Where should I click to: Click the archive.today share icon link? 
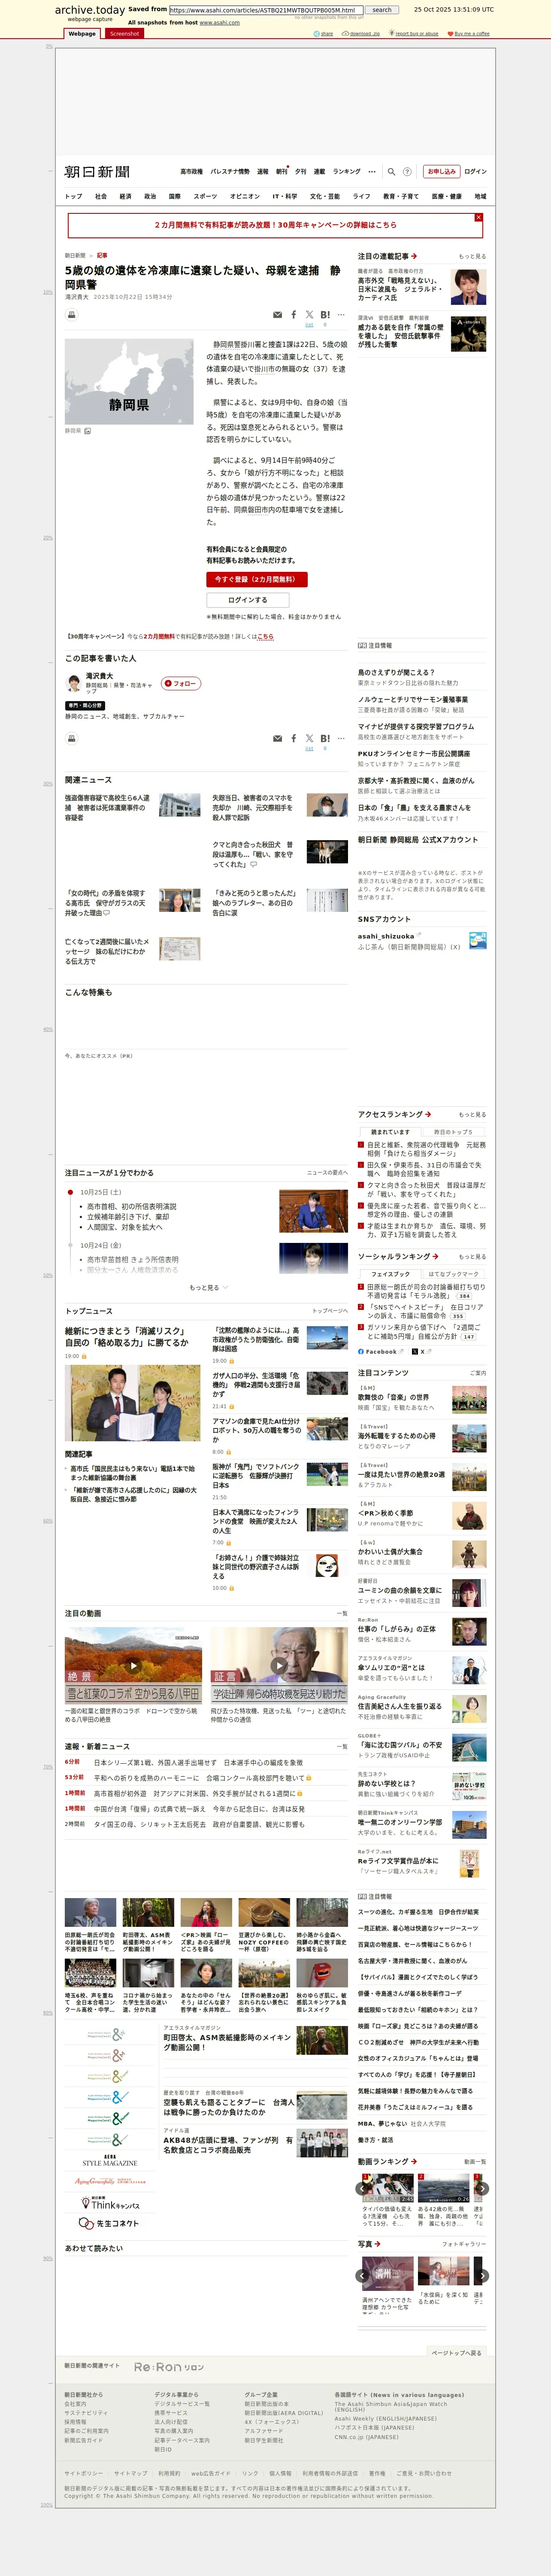[x=323, y=34]
